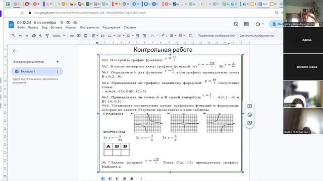Open the Google Docs home logo
This screenshot has height=181, width=323.
(11, 25)
